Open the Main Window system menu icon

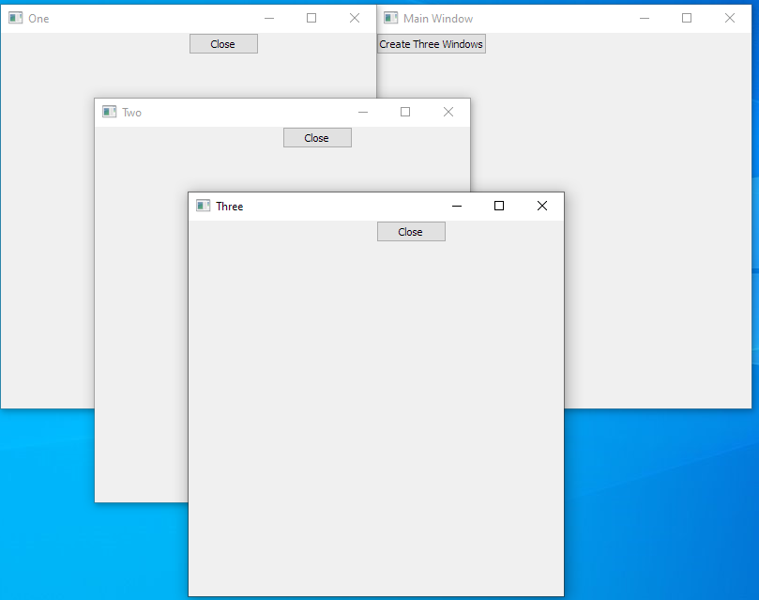pos(391,18)
